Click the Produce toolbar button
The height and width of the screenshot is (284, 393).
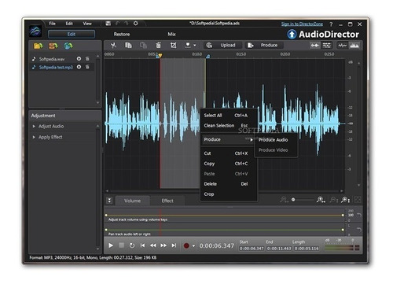point(264,46)
